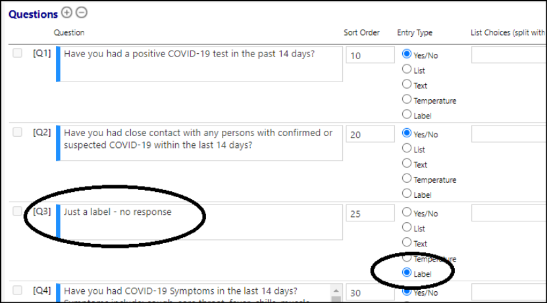Choose Text entry type for Q2
The height and width of the screenshot is (303, 547).
[x=407, y=164]
